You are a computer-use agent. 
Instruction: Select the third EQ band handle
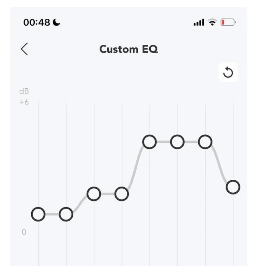(94, 194)
